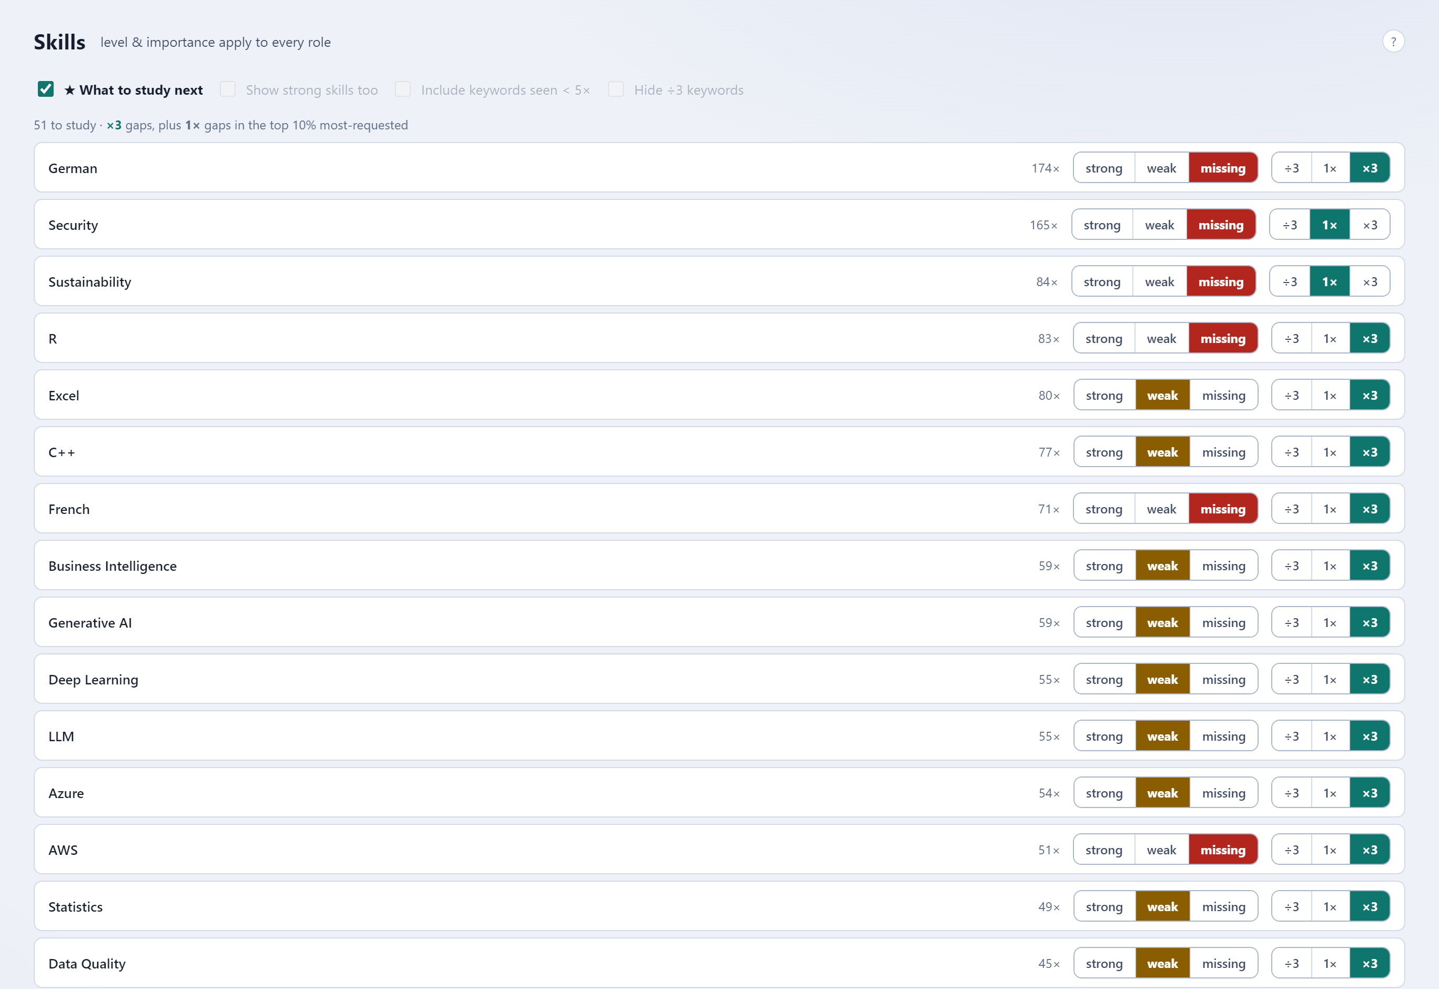This screenshot has height=989, width=1439.
Task: Mark Security as weak
Action: click(1160, 225)
